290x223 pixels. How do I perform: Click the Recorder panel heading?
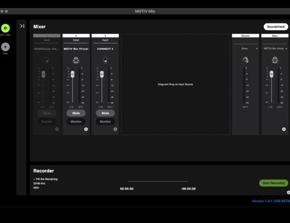(43, 171)
